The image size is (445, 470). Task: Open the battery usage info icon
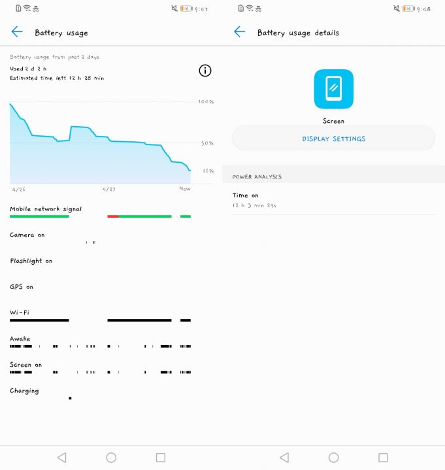[205, 71]
